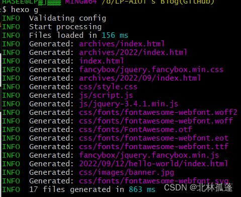
Task: Click the standalone index.html path
Action: pos(101,61)
